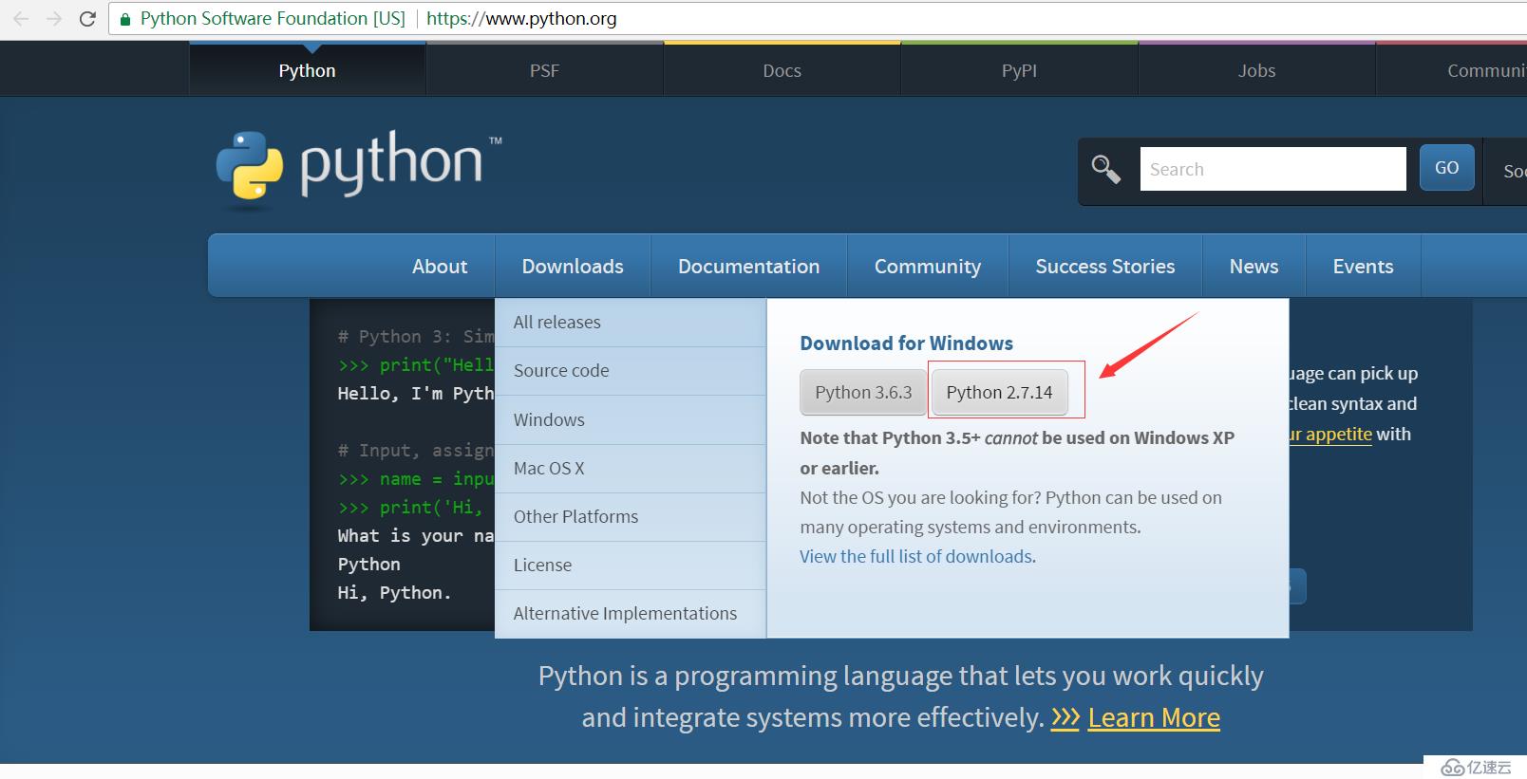The height and width of the screenshot is (779, 1527).
Task: Download Python 3.6.3 button
Action: [863, 392]
